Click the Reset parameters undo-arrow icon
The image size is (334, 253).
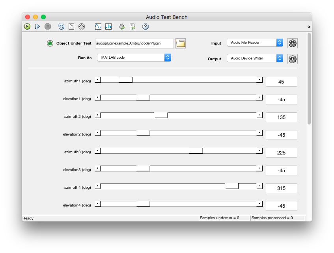[x=61, y=26]
